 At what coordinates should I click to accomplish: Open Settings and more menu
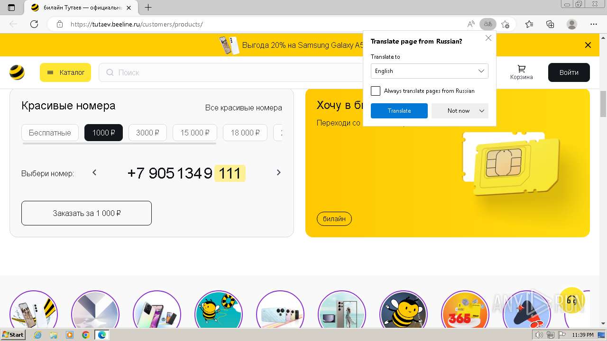coord(594,24)
